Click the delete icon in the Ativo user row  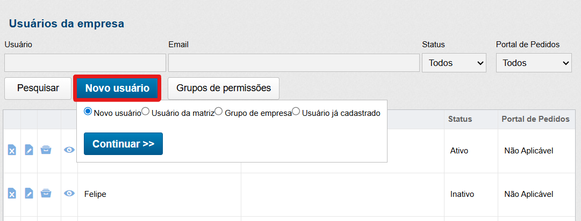(12, 150)
